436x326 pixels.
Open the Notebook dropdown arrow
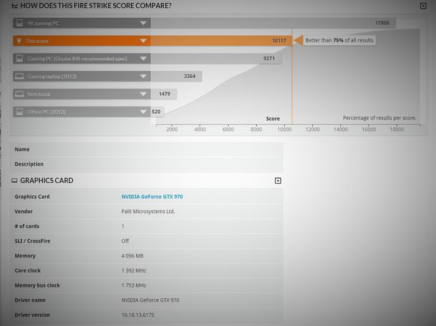[x=143, y=94]
